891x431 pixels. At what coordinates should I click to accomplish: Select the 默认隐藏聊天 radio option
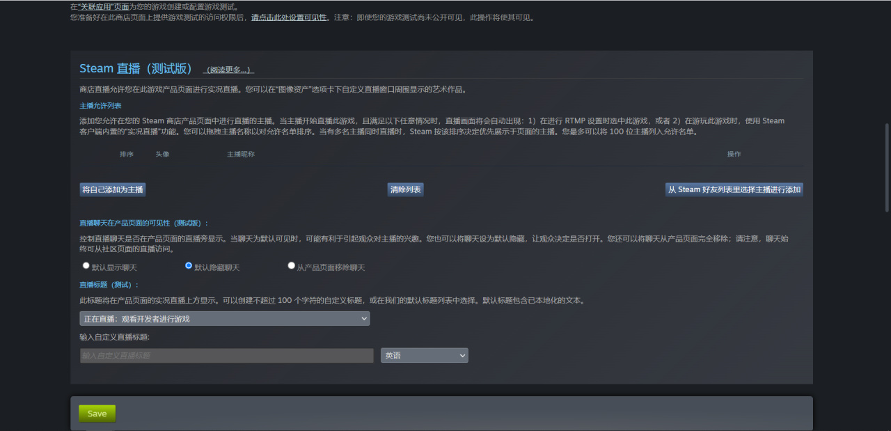point(189,266)
